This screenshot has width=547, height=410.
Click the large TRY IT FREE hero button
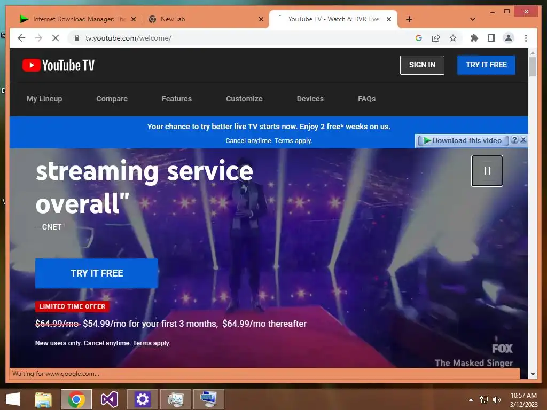[97, 273]
